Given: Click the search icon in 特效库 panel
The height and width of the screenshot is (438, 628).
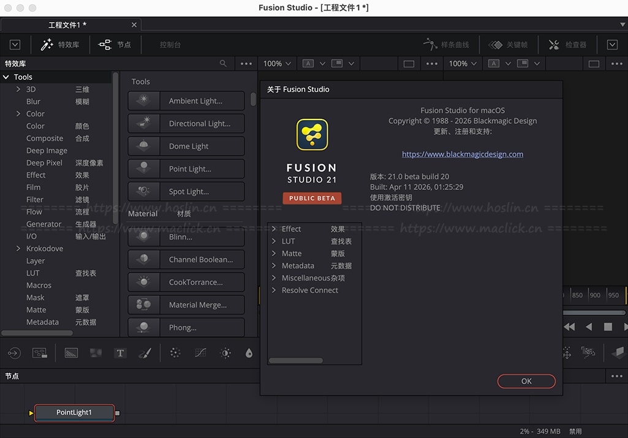Looking at the screenshot, I should [223, 64].
